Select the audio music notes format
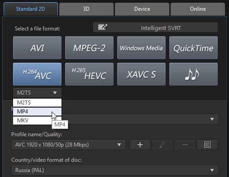Screen dimensions: 229x177 194,74
